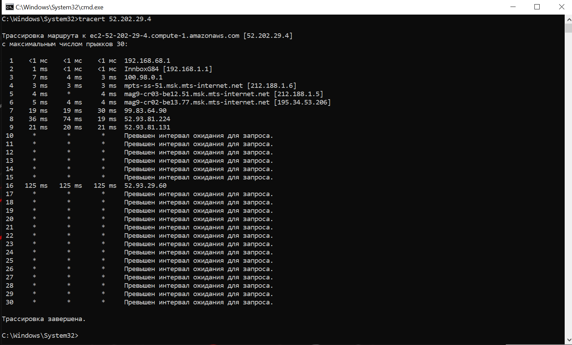Click the timeout message on hop 10

coord(199,136)
